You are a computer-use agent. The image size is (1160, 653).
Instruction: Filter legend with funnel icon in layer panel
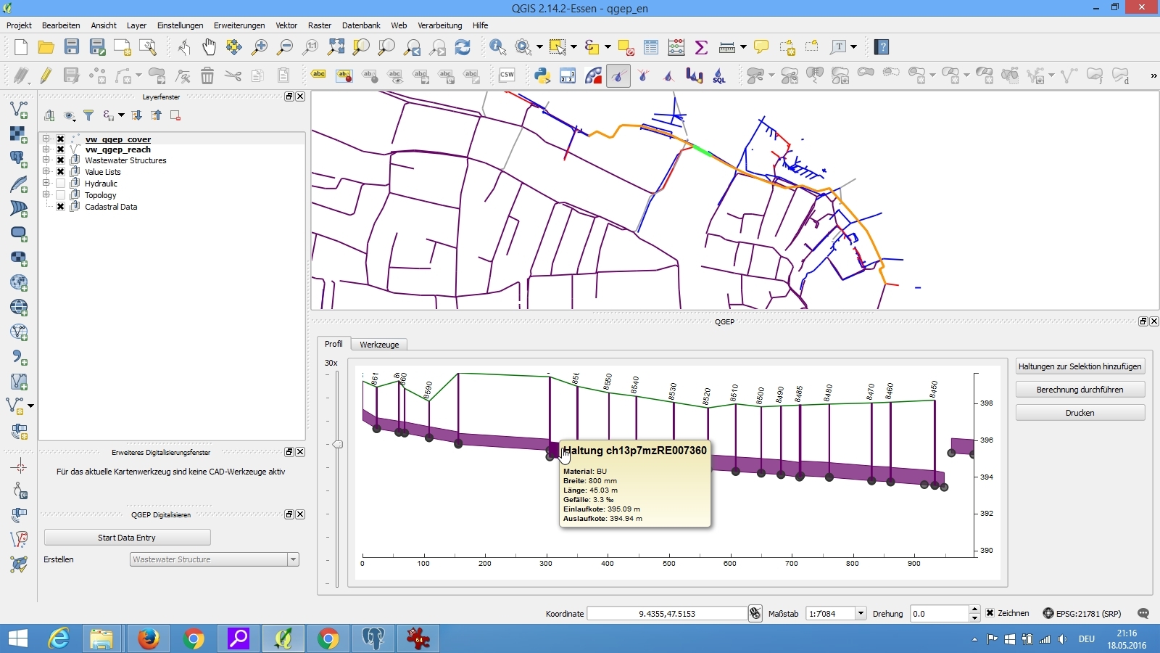click(x=88, y=115)
